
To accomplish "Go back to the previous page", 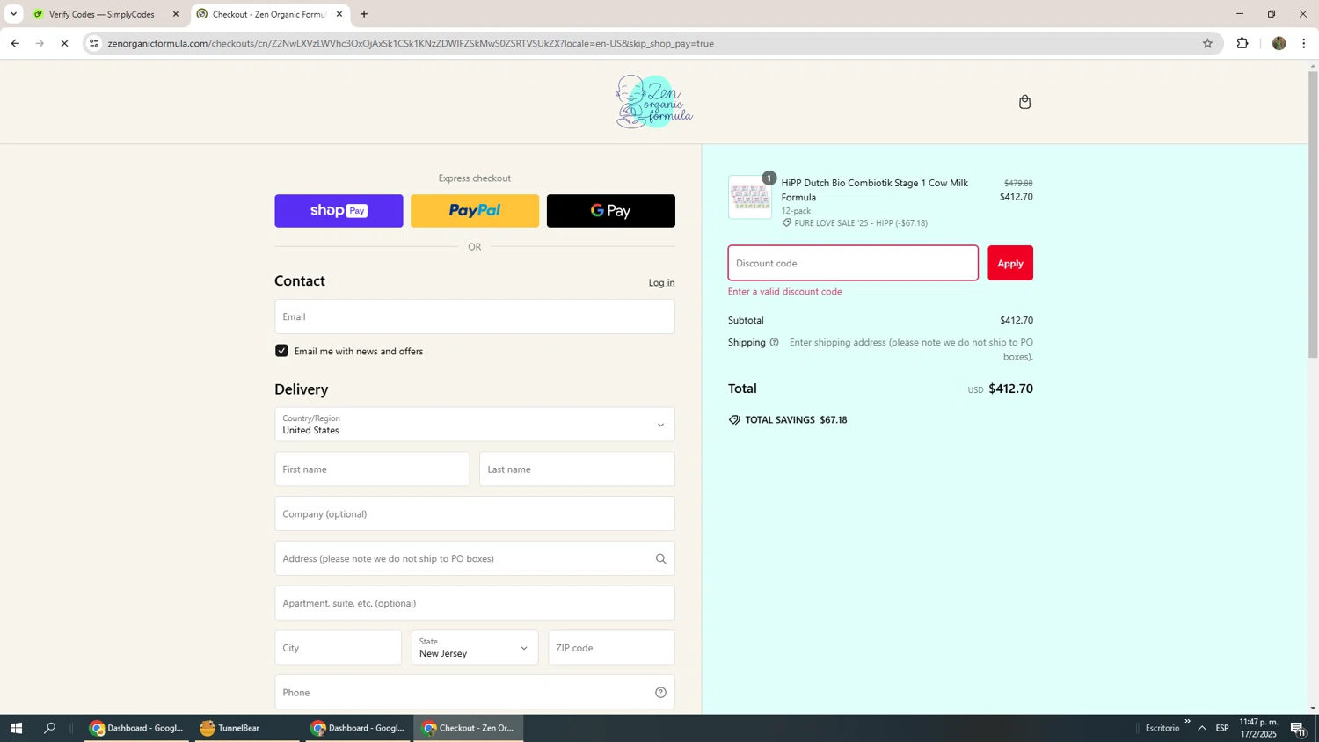I will pyautogui.click(x=15, y=43).
